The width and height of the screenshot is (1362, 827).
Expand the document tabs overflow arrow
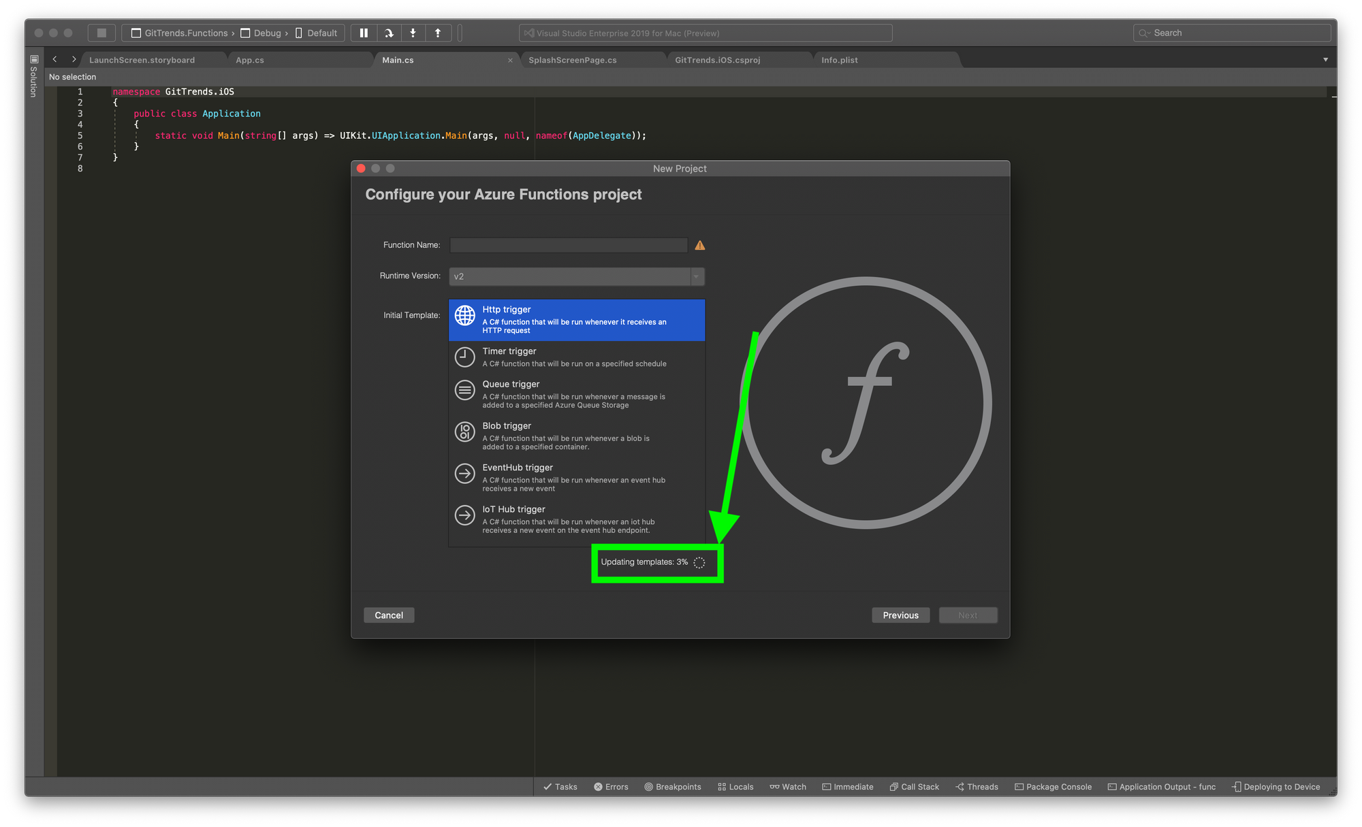tap(1325, 60)
